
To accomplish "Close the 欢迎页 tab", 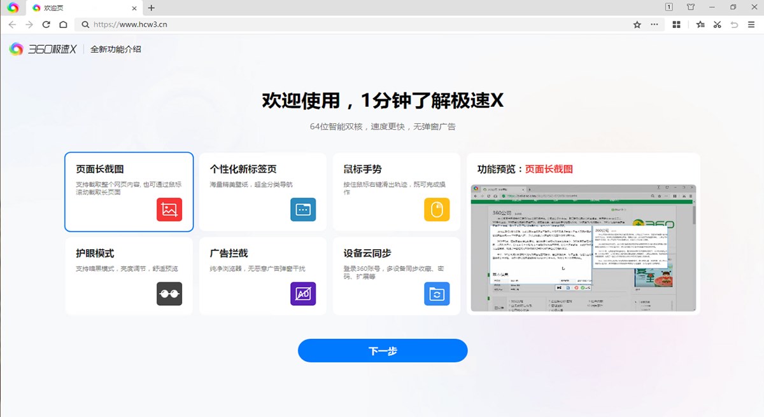I will coord(134,8).
